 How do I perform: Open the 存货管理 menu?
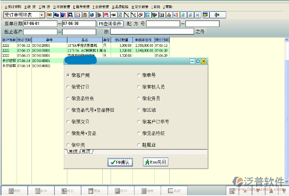62,7
